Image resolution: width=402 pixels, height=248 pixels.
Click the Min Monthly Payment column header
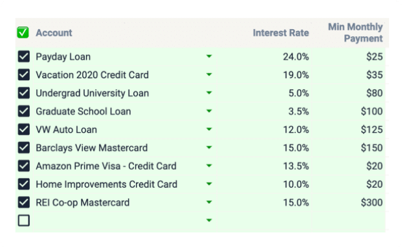coord(355,32)
